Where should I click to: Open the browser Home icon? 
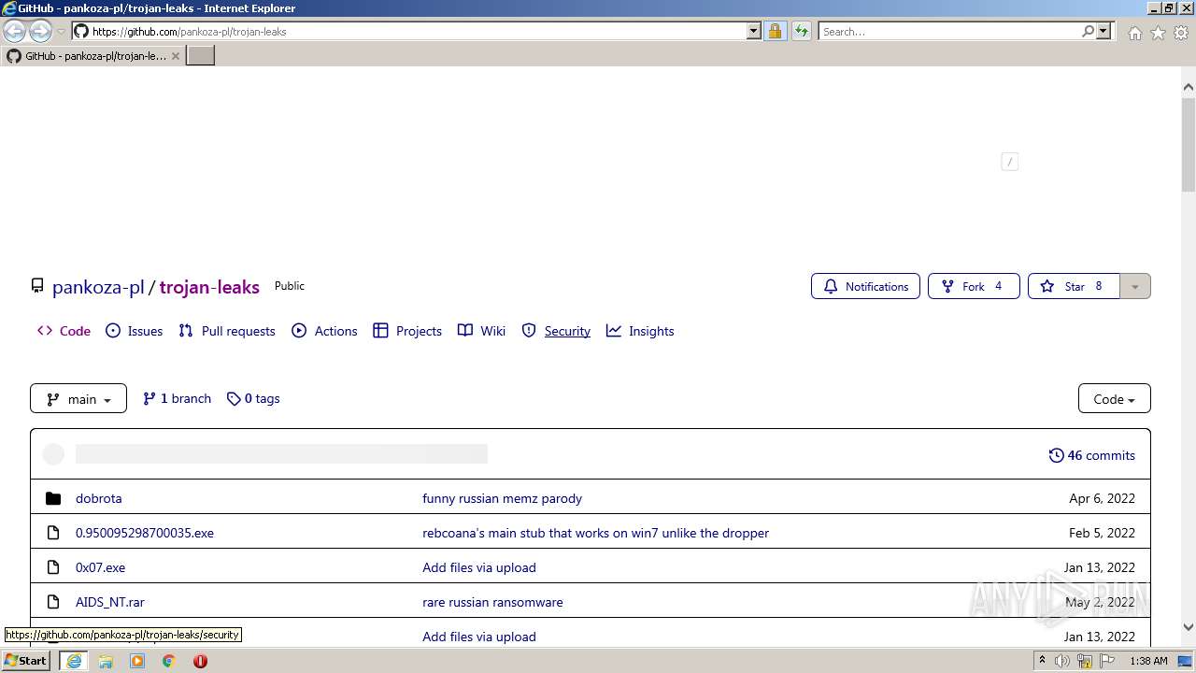1134,33
